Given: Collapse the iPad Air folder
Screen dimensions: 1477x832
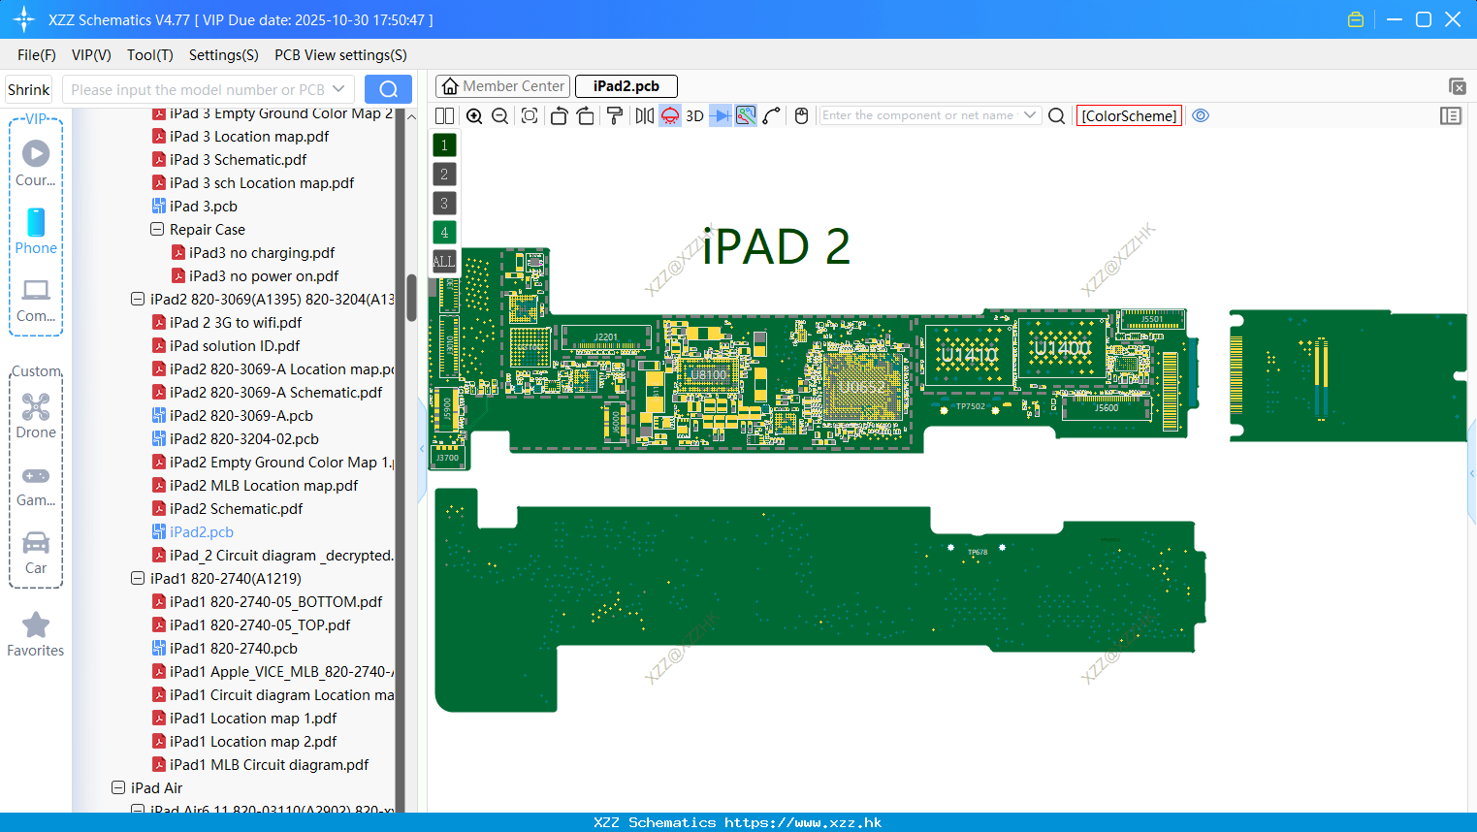Looking at the screenshot, I should (x=118, y=788).
